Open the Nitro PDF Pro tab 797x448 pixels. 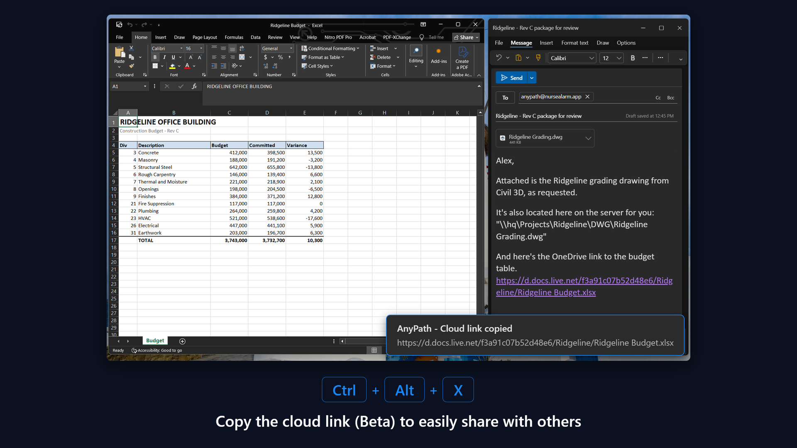click(338, 37)
